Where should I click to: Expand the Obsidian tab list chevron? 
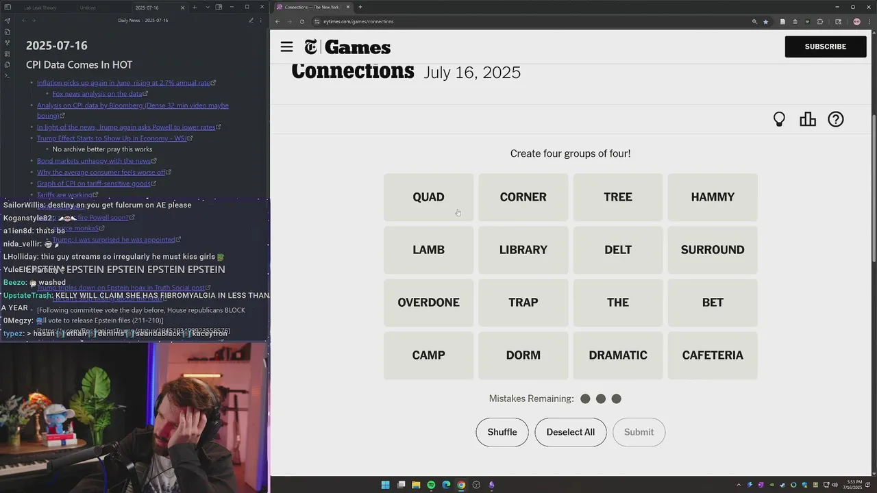click(x=206, y=8)
